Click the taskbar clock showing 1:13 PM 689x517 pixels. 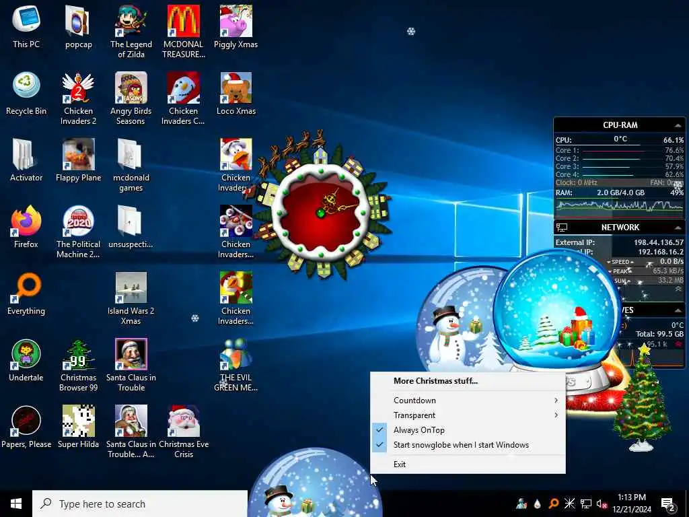tap(632, 504)
